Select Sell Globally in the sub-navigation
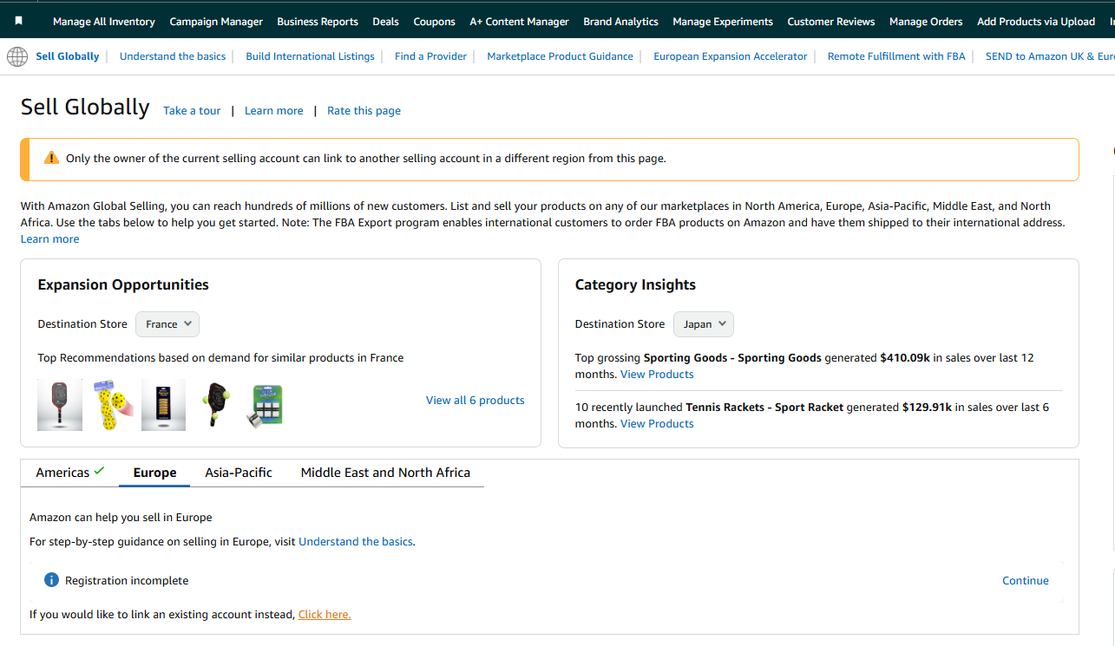This screenshot has width=1115, height=646. (68, 56)
